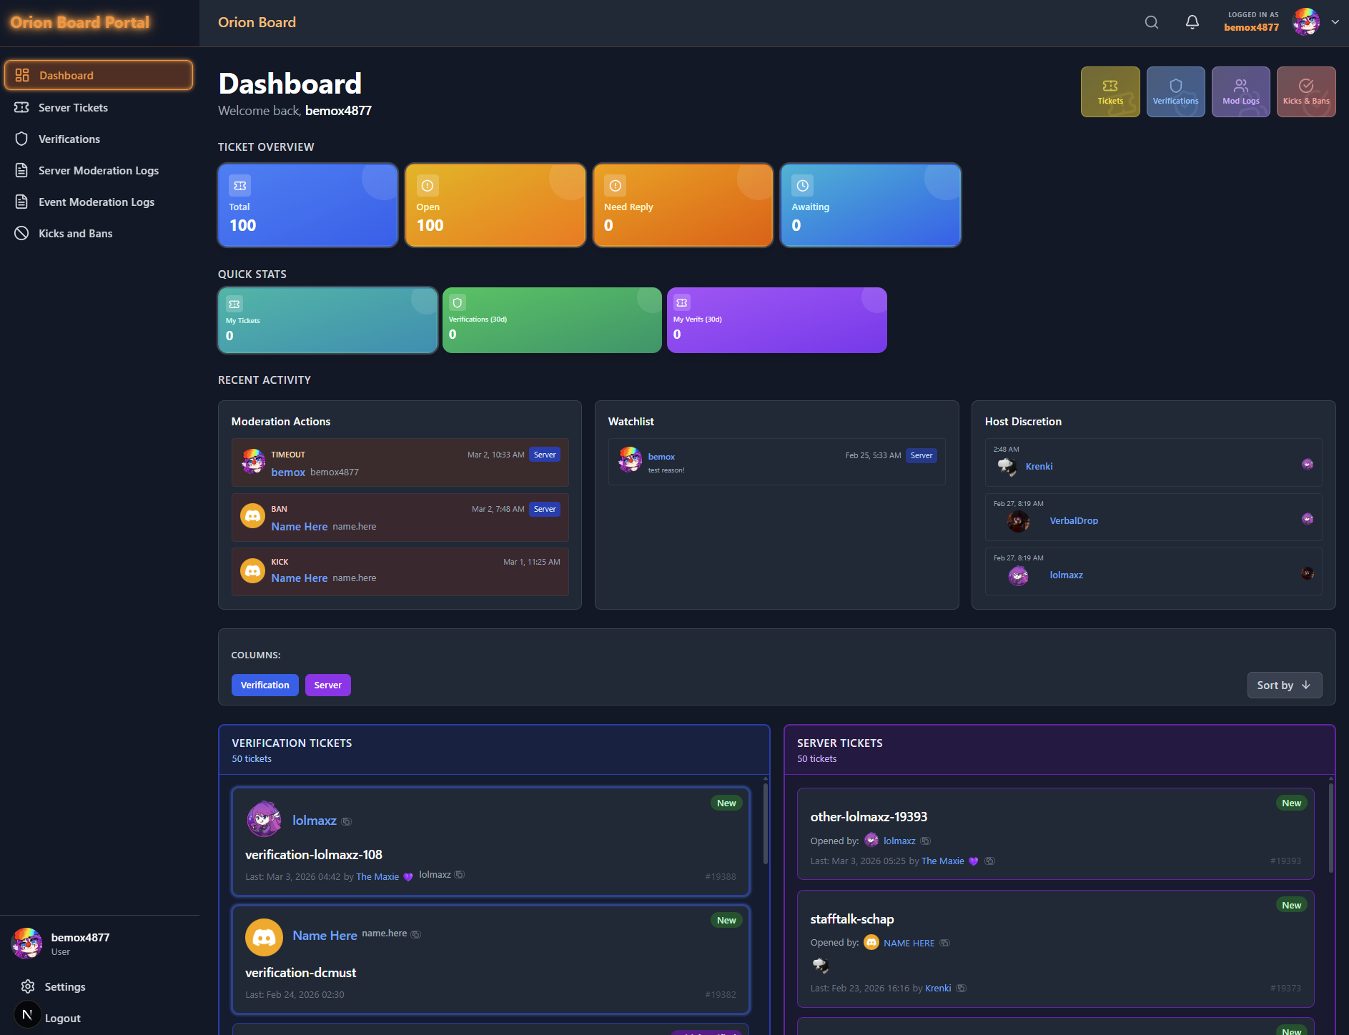Image resolution: width=1349 pixels, height=1035 pixels.
Task: Select the Dashboard grid icon in sidebar
Action: [21, 74]
